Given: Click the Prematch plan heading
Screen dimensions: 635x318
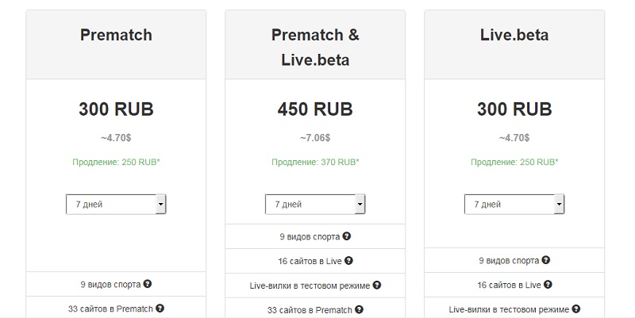Looking at the screenshot, I should pyautogui.click(x=116, y=35).
